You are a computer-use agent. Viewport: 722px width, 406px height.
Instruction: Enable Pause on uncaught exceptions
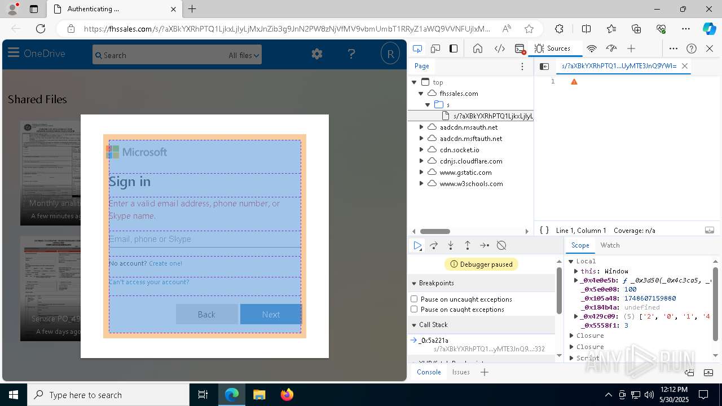(414, 299)
